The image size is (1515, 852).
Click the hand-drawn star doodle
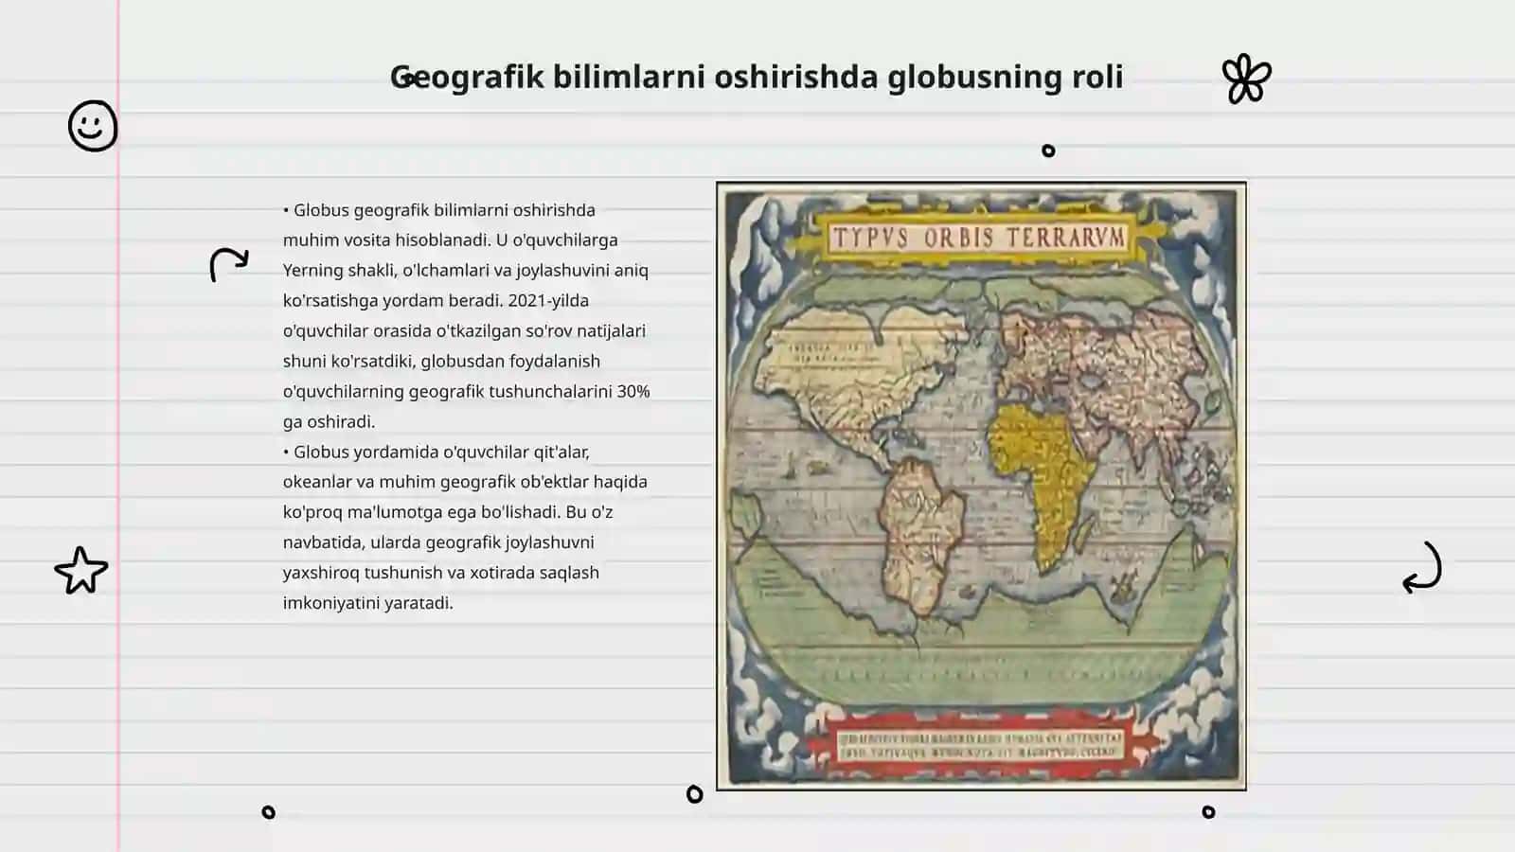(81, 571)
